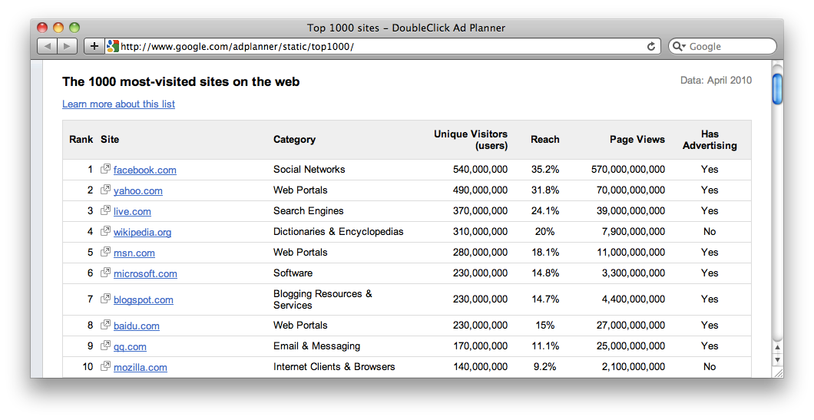Click the 'Dictionaries & Encyclopedias' cell

338,232
